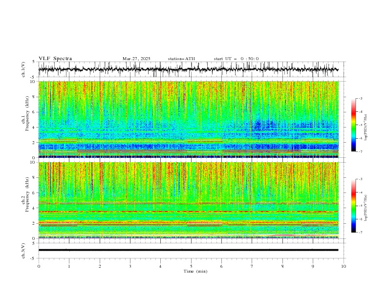387x299 pixels.
Task: Click the Time axis tick label "1"
Action: tap(69, 266)
